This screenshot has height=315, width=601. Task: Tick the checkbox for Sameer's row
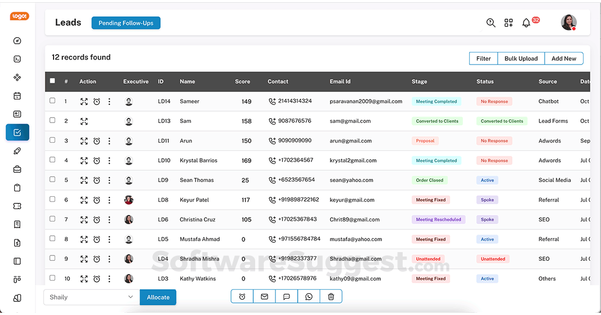52,101
